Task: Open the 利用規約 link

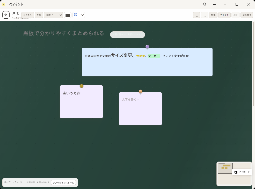Action: tap(31, 182)
